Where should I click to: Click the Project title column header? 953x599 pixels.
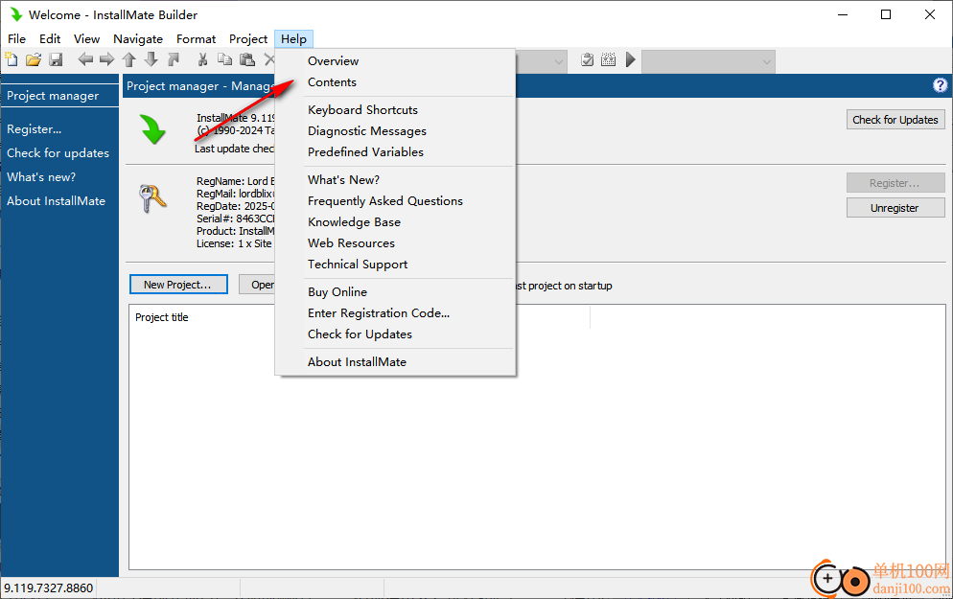tap(162, 317)
